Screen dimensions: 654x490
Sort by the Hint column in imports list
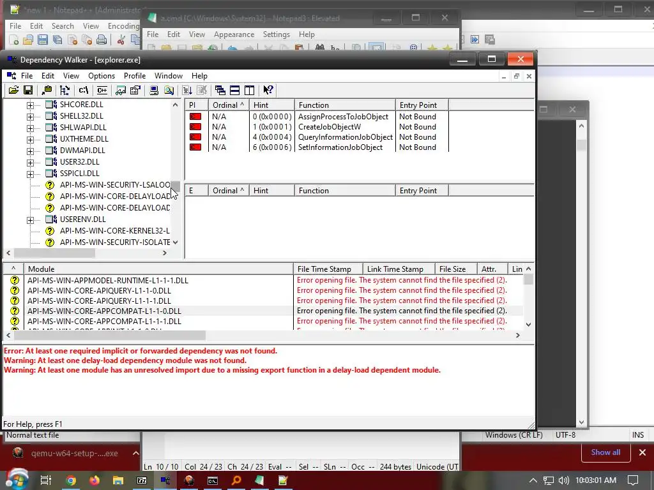click(271, 105)
